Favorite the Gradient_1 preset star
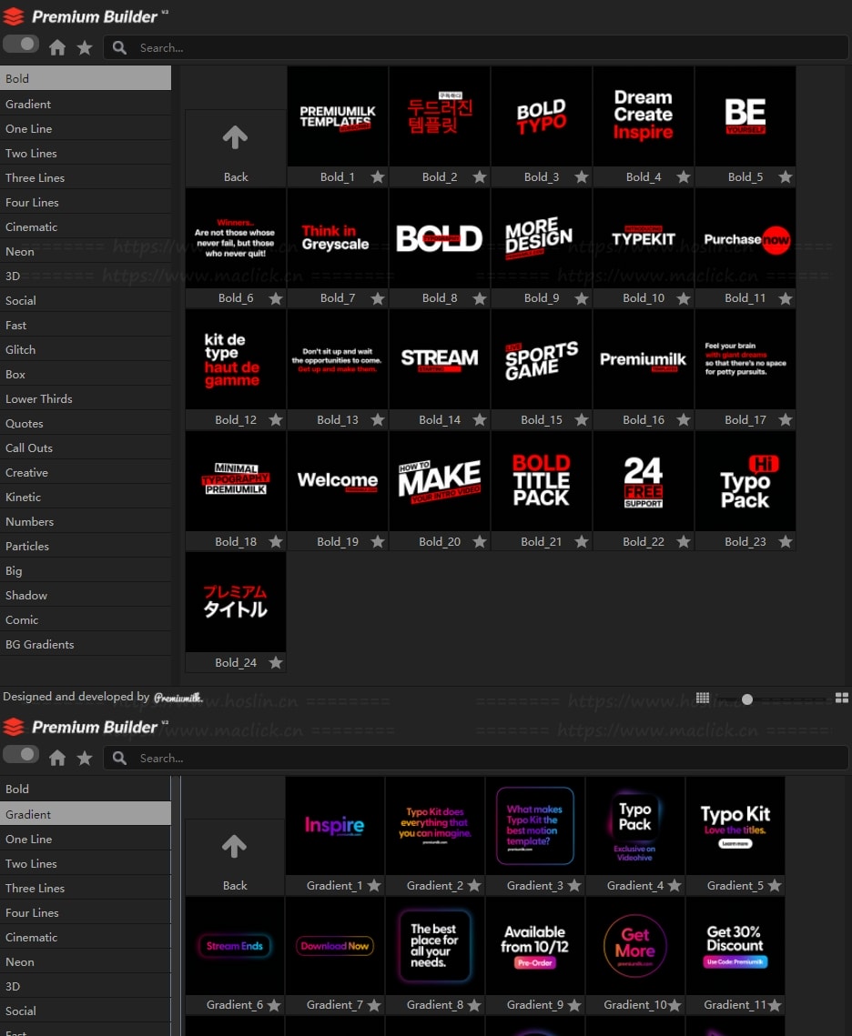Viewport: 852px width, 1036px height. (x=374, y=885)
